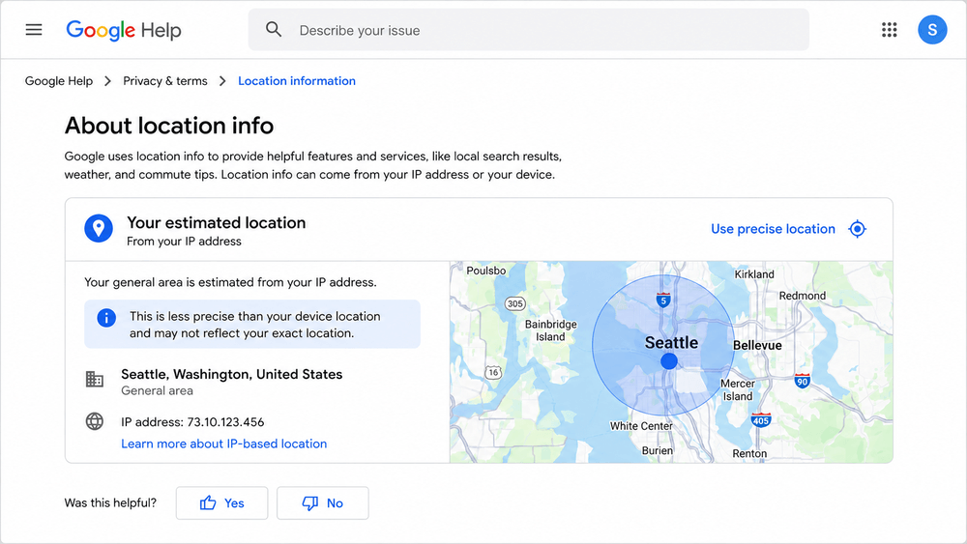
Task: Click No not helpful button
Action: 323,503
